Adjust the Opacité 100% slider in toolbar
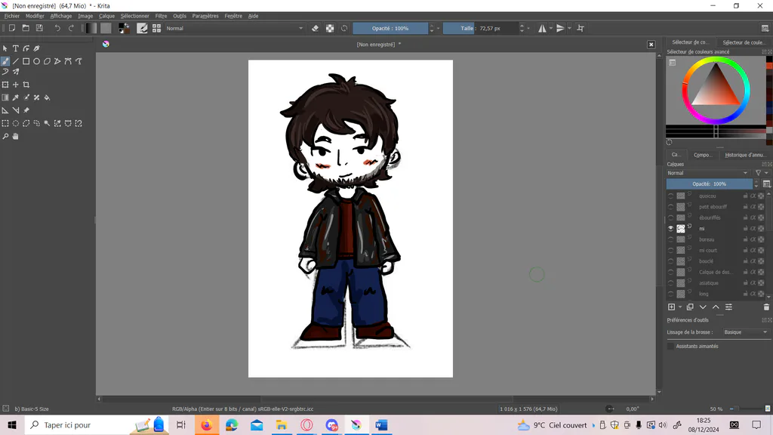The image size is (773, 435). [x=390, y=28]
